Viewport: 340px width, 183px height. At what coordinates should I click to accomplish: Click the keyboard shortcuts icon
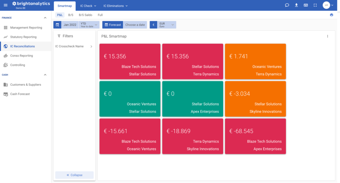point(305,5)
